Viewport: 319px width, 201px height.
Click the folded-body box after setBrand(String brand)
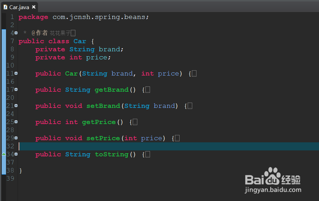[x=190, y=106]
